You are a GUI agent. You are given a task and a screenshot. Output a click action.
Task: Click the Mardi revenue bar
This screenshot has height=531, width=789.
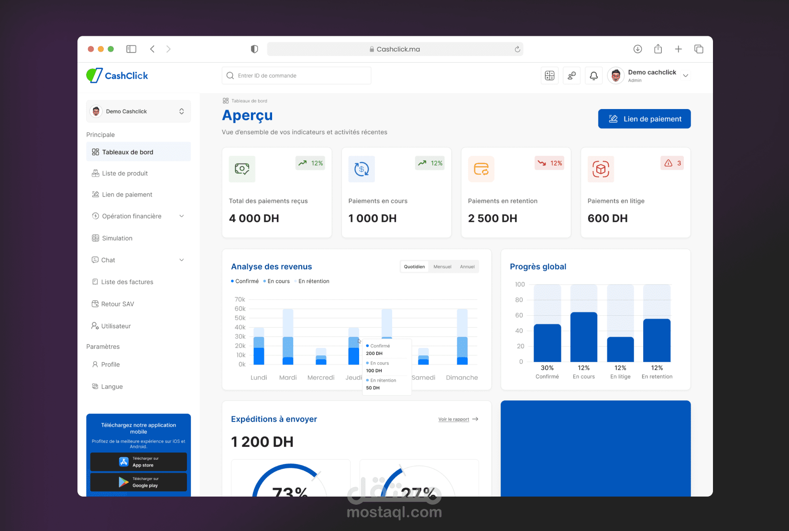pos(288,337)
